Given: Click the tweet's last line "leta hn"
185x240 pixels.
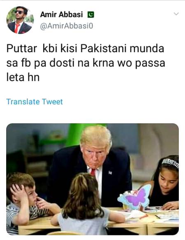Looking at the screenshot, I should click(23, 78).
